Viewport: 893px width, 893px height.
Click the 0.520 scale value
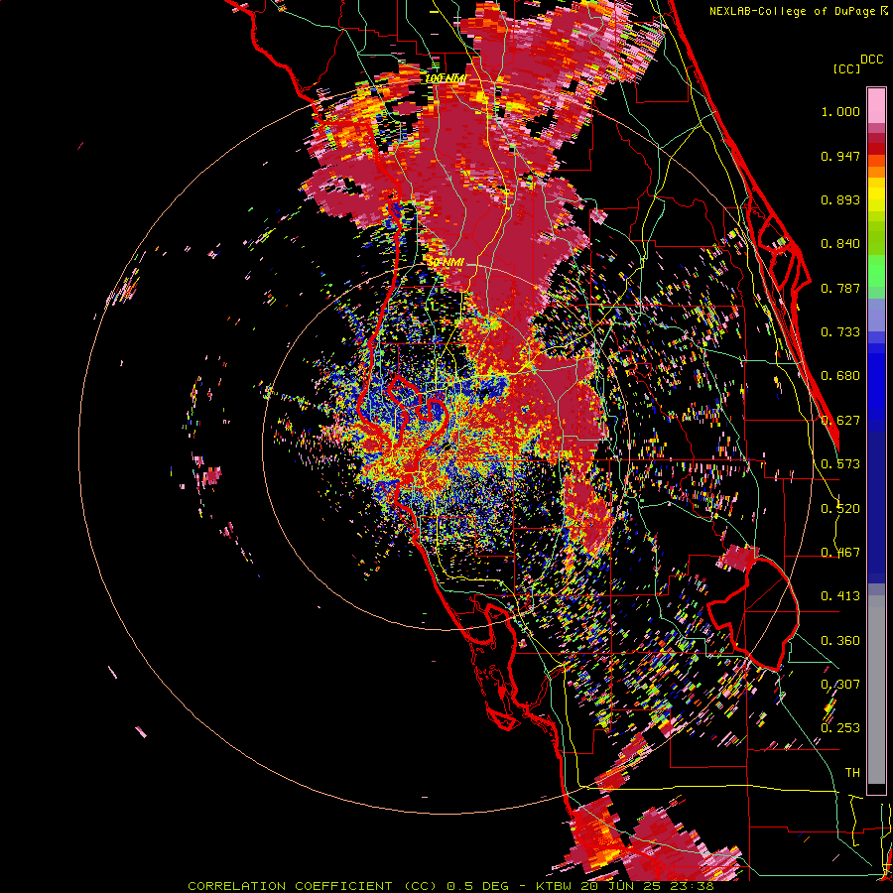pyautogui.click(x=840, y=509)
